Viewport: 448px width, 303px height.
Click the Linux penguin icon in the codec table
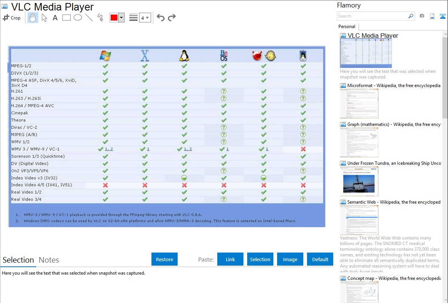tap(184, 55)
